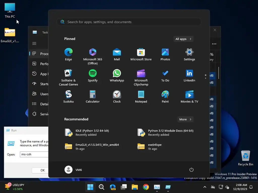Show More recommended items
The height and width of the screenshot is (193, 258).
pos(185,119)
